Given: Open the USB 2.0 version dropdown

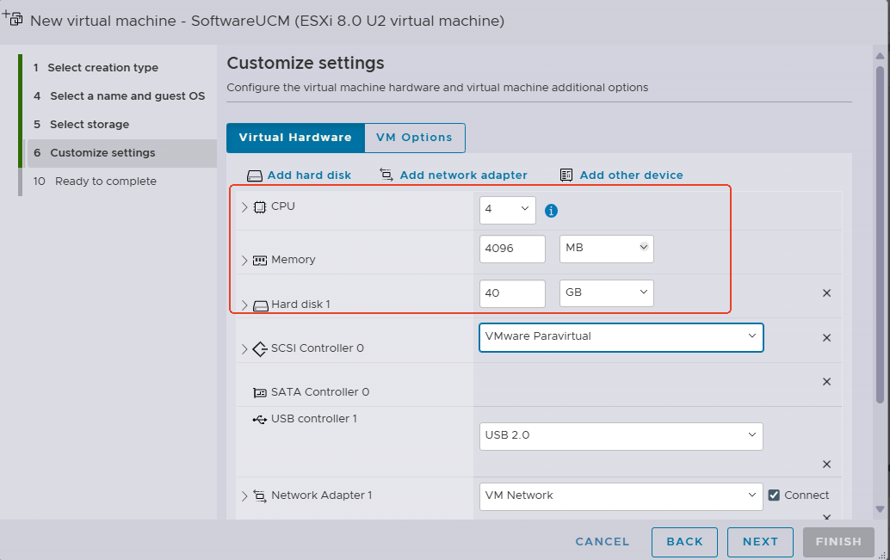Looking at the screenshot, I should pos(621,436).
